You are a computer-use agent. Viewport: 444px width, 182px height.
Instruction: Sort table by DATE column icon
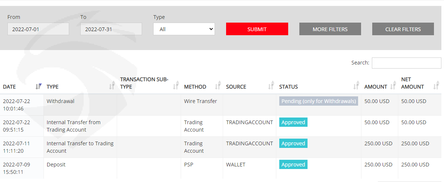(39, 86)
